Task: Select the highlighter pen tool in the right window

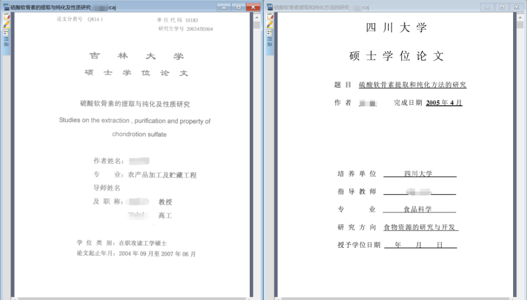Action: click(270, 25)
